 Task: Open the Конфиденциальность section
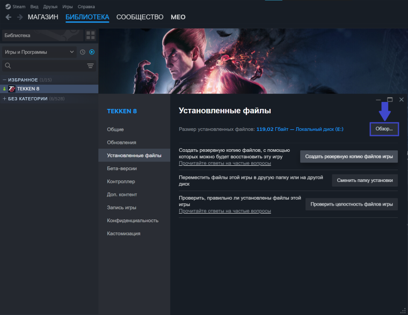[133, 221]
